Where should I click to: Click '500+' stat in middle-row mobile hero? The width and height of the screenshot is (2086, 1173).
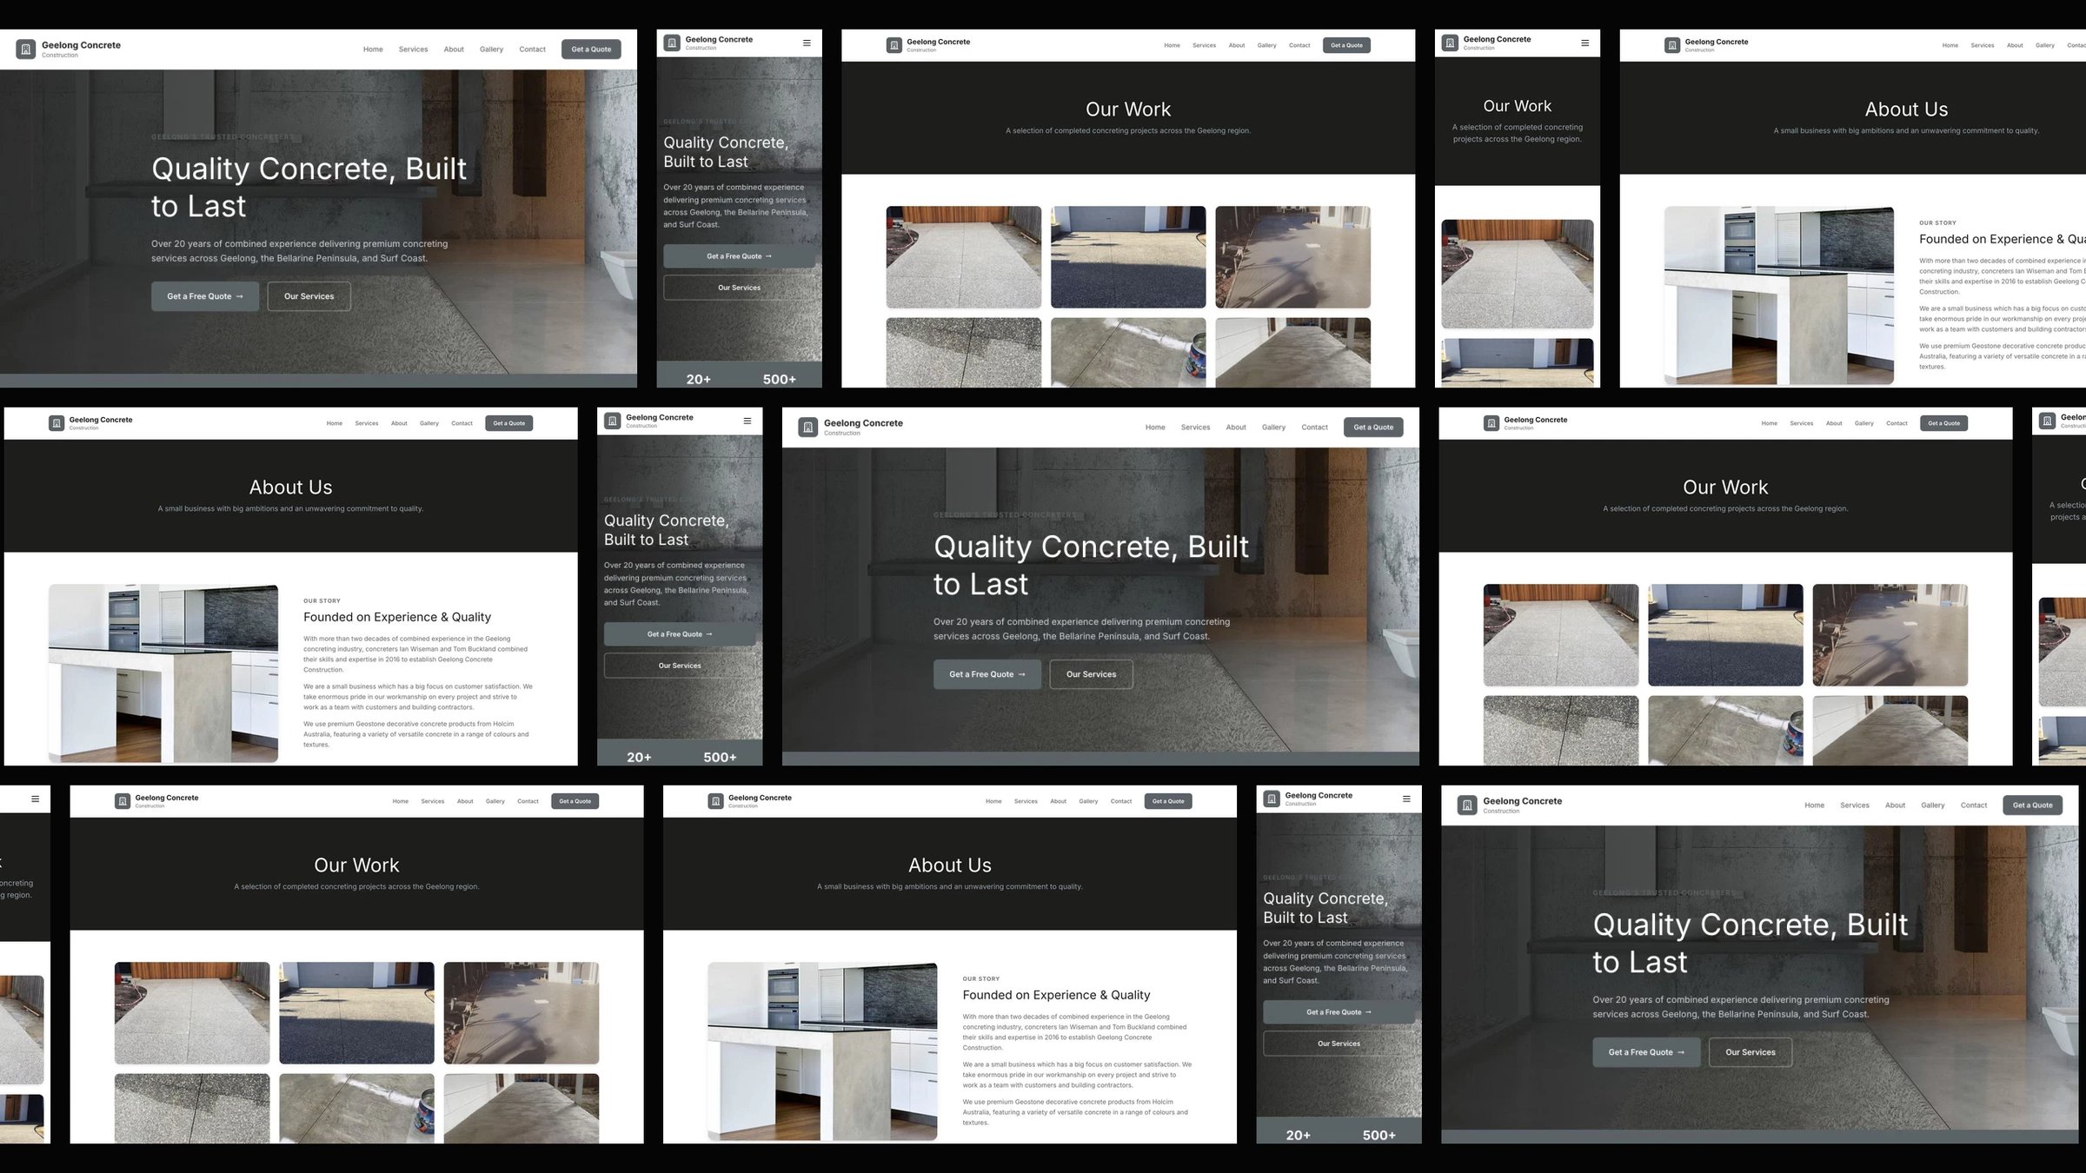tap(720, 758)
